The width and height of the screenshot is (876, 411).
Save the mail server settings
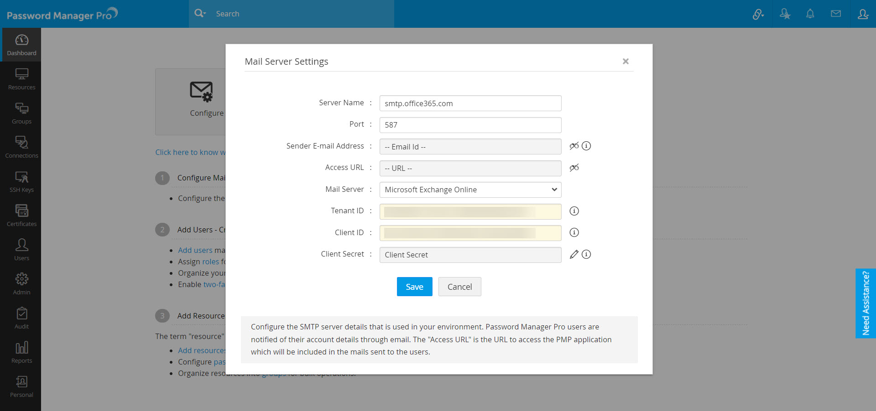point(414,287)
